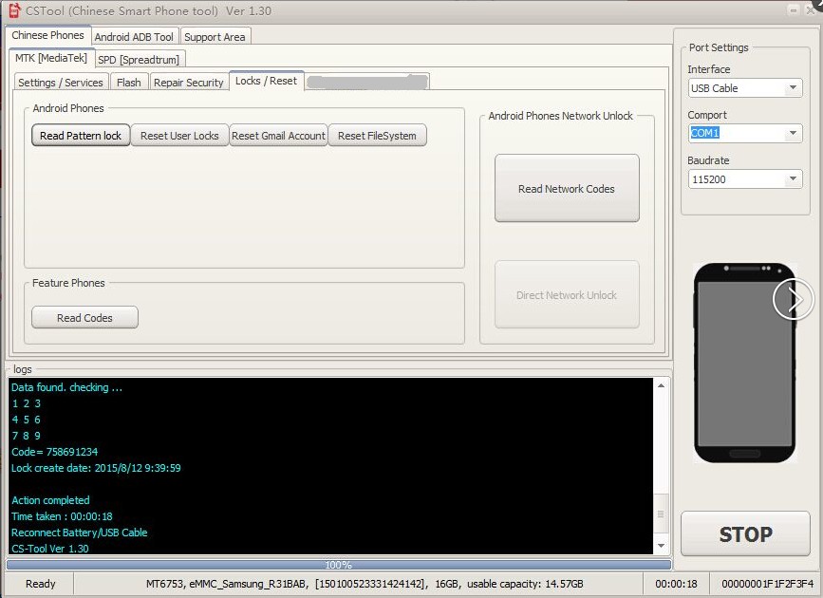Viewport: 823px width, 598px height.
Task: Switch to the Chinese Phones tab
Action: pyautogui.click(x=47, y=35)
